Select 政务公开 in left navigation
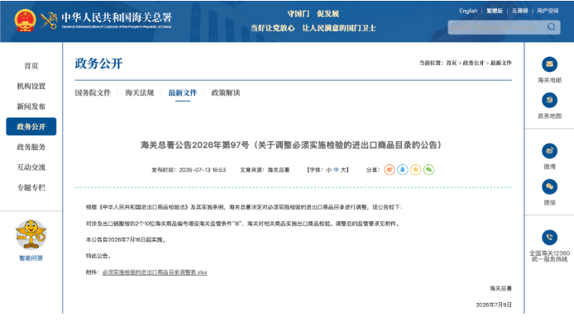Screen dimensions: 574x321 (31, 126)
